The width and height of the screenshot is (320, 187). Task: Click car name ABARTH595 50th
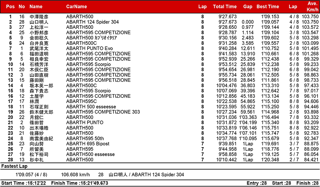pyautogui.click(x=85, y=139)
